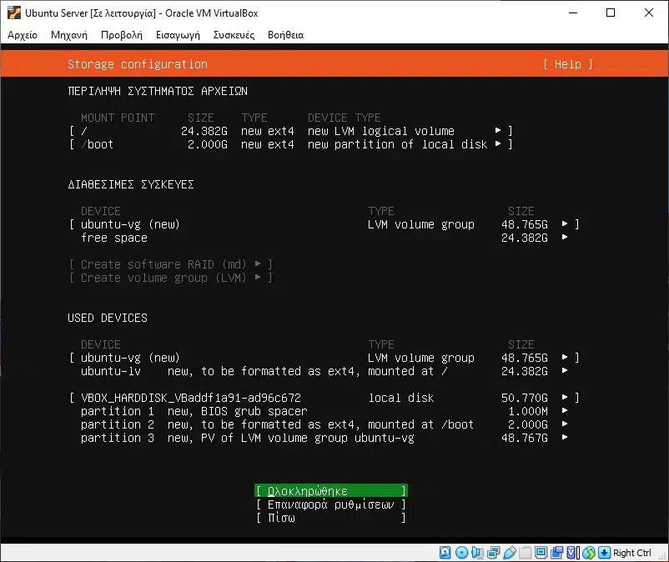This screenshot has height=562, width=669.
Task: Expand the VBOX_HARDDISK local disk arrow
Action: tap(565, 398)
